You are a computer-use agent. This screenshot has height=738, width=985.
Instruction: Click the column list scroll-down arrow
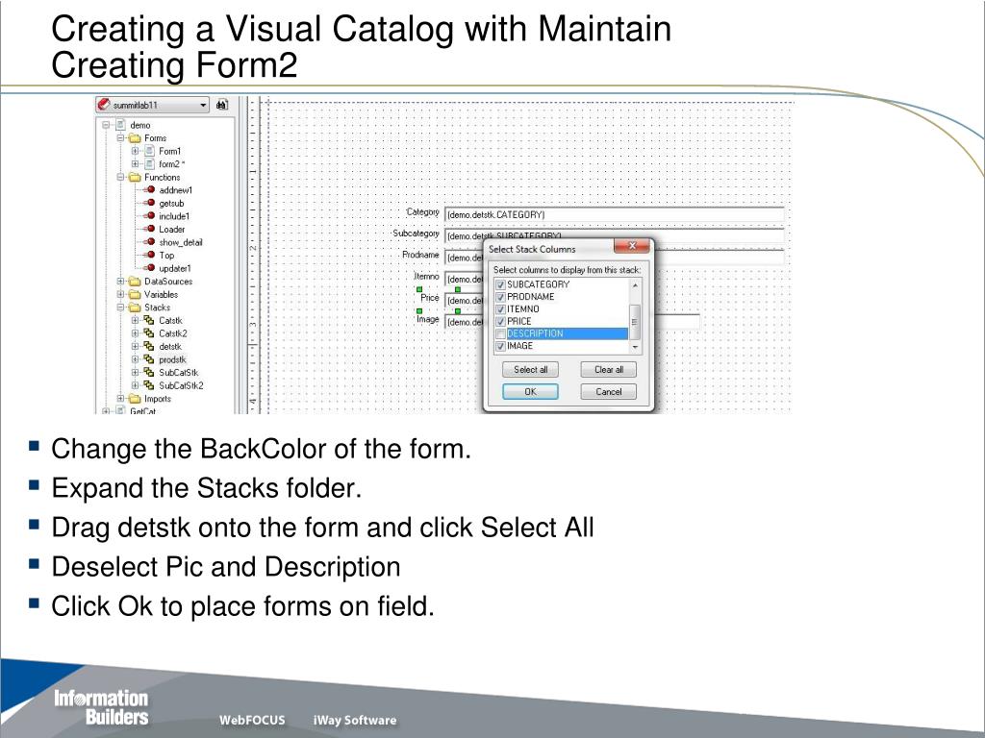click(635, 346)
